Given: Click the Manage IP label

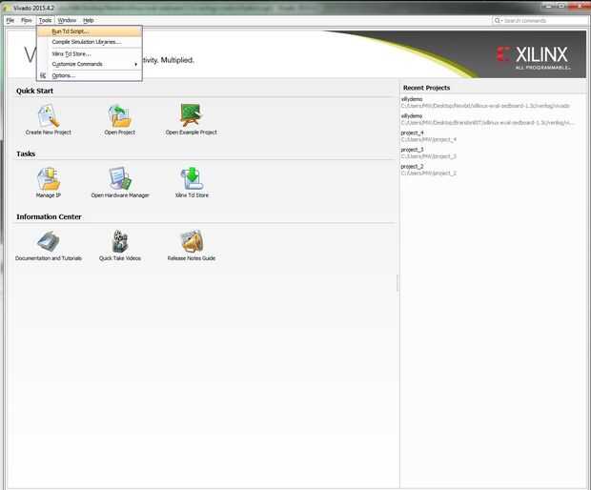Looking at the screenshot, I should pos(49,195).
